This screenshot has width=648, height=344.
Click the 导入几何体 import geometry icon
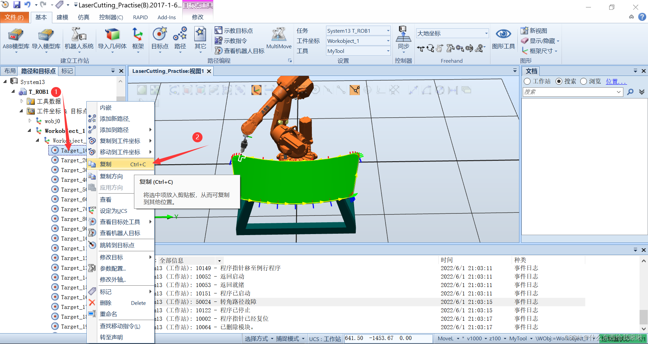pos(112,39)
